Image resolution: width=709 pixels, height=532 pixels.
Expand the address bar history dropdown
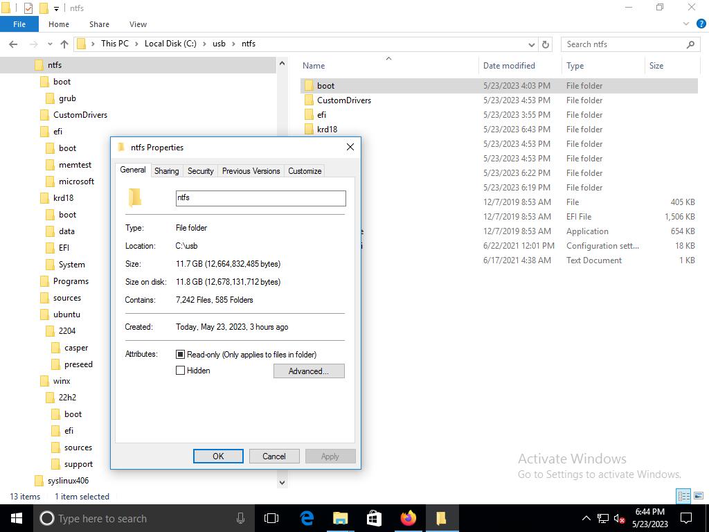532,44
